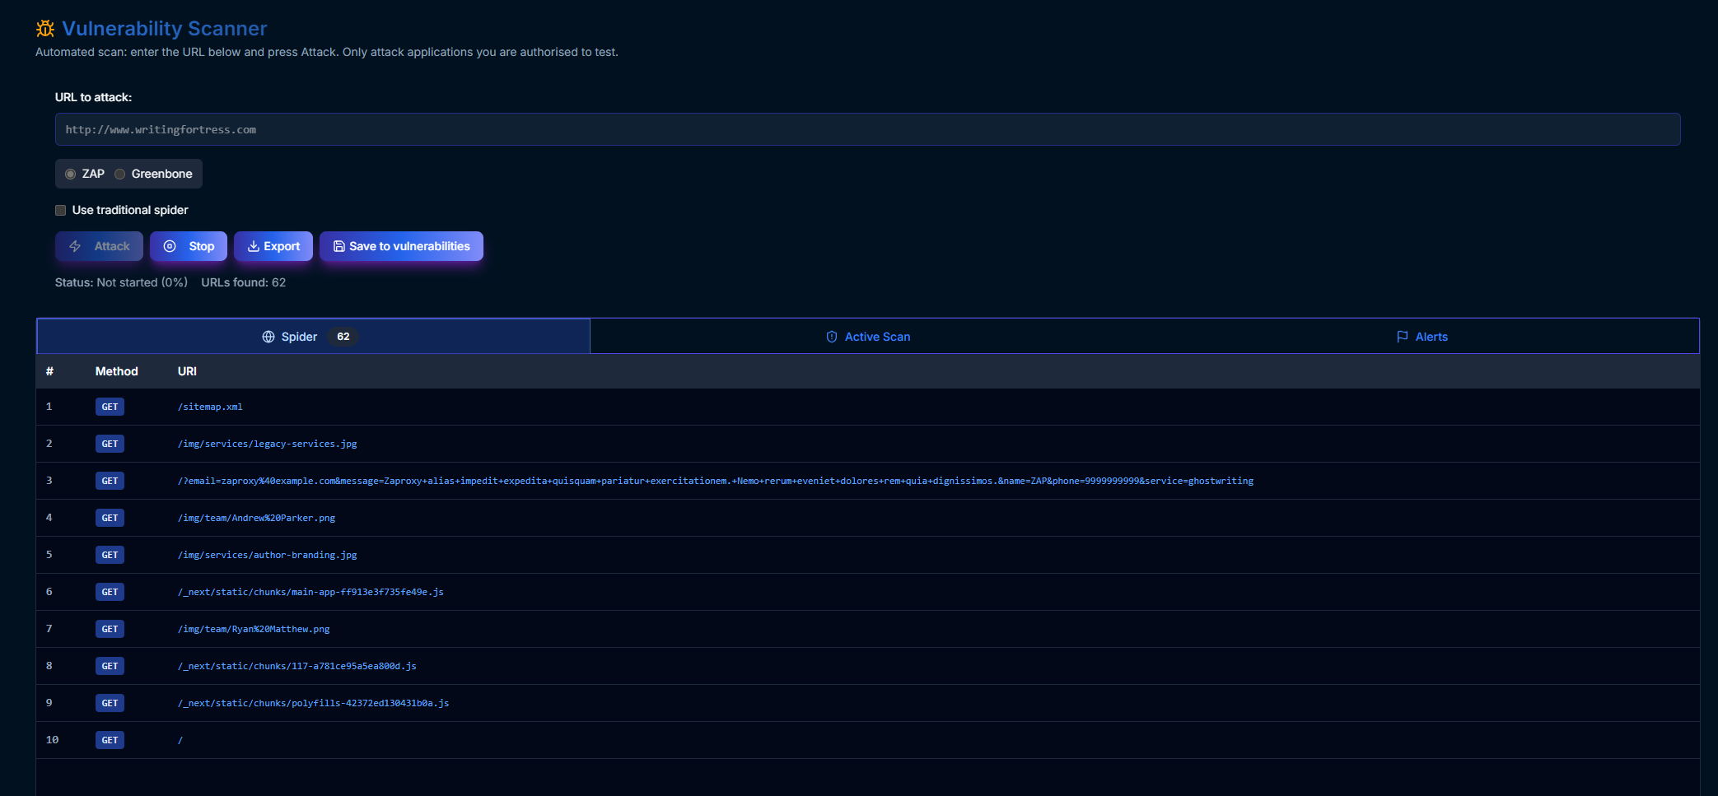
Task: Click the GET badge in the sitemap.xml row
Action: (110, 407)
